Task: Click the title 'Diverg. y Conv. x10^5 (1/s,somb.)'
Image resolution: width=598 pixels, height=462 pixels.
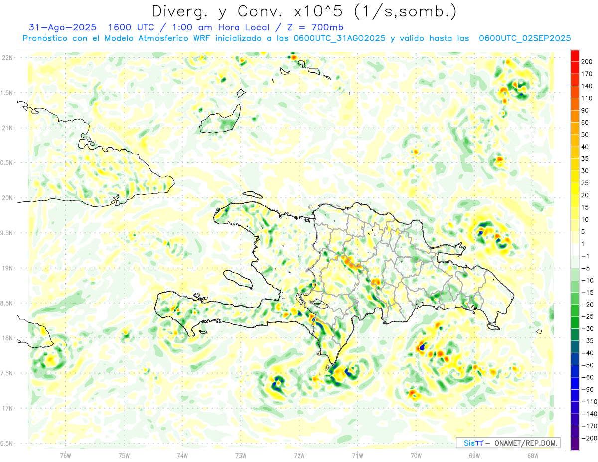Action: click(304, 11)
